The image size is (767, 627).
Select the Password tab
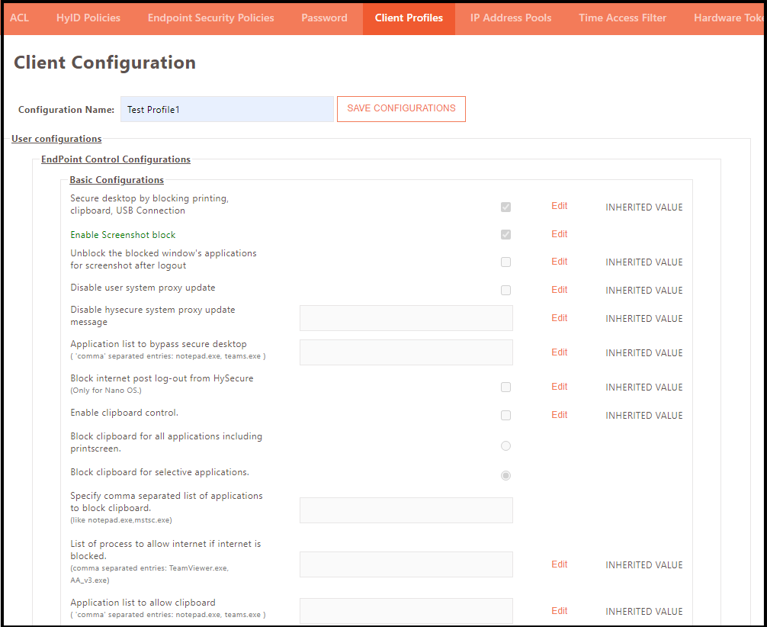coord(324,18)
